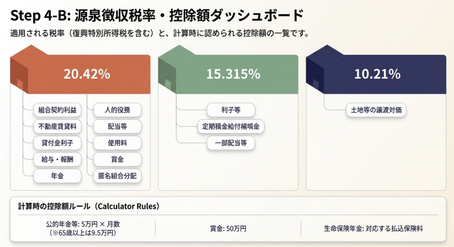
Task: Pick the 年金 item
Action: (x=58, y=176)
